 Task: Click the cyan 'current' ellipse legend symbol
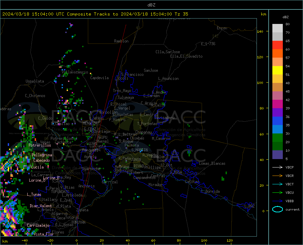tap(277, 209)
